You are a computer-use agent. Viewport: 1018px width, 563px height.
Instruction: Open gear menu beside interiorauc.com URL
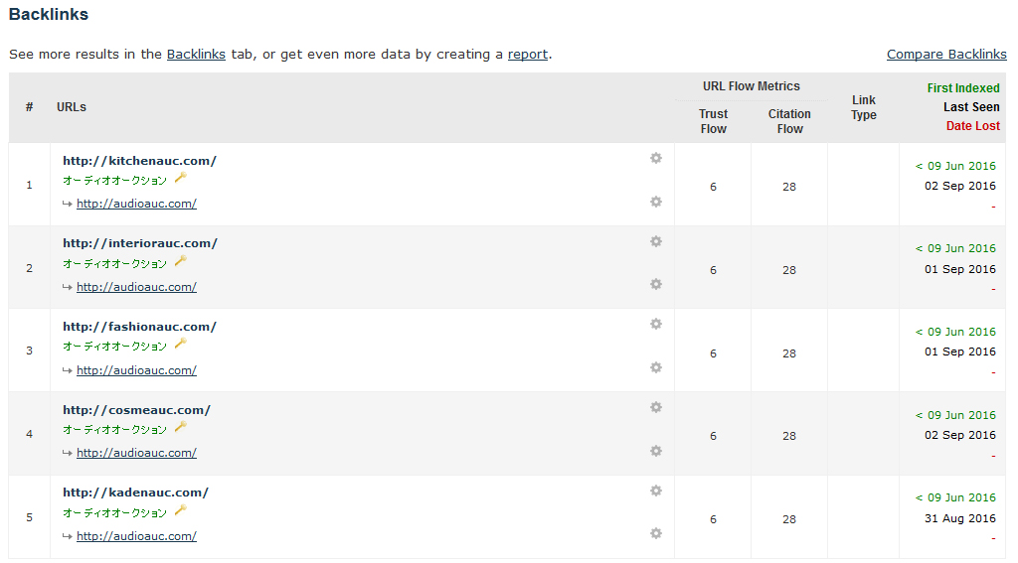pyautogui.click(x=656, y=241)
